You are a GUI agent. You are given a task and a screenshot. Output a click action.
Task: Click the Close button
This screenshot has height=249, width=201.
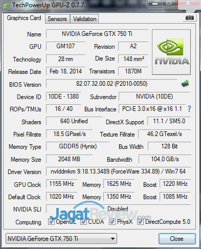tap(177, 239)
